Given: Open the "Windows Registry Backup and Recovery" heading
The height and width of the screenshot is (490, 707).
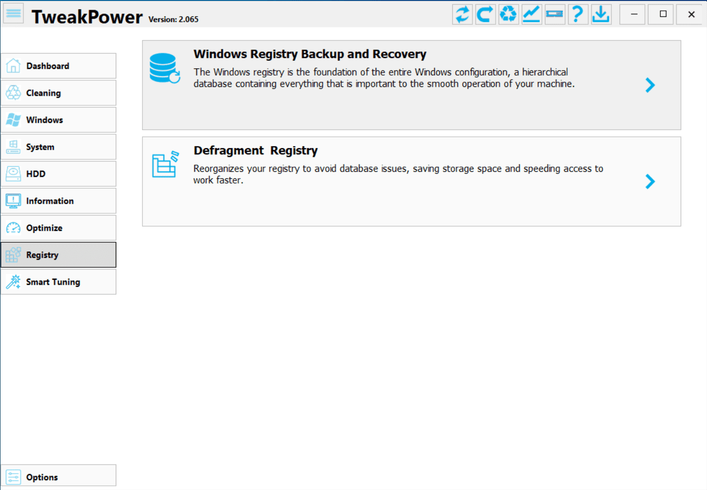Looking at the screenshot, I should click(x=310, y=54).
